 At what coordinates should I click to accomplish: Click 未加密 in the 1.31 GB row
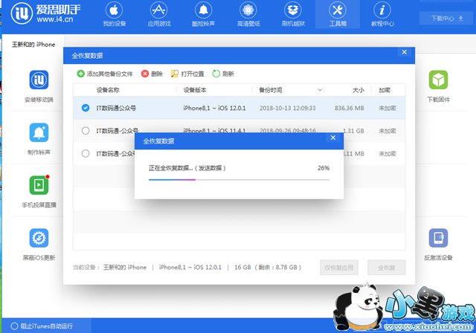click(387, 131)
